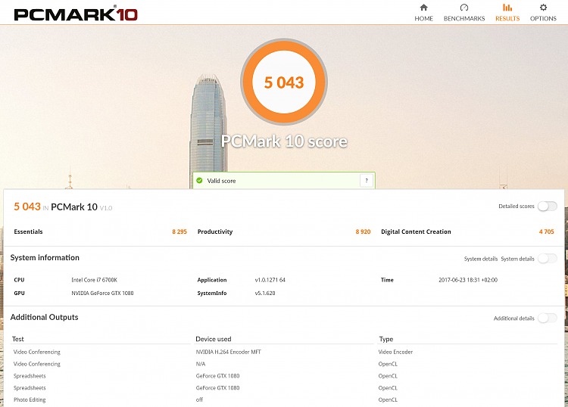Toggle the Additional details switch
The height and width of the screenshot is (407, 568).
coord(547,318)
